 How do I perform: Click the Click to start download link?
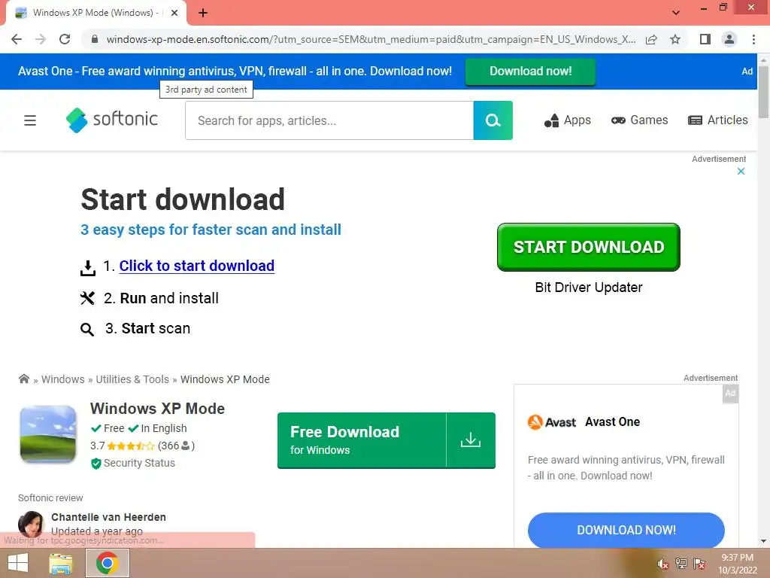(197, 266)
